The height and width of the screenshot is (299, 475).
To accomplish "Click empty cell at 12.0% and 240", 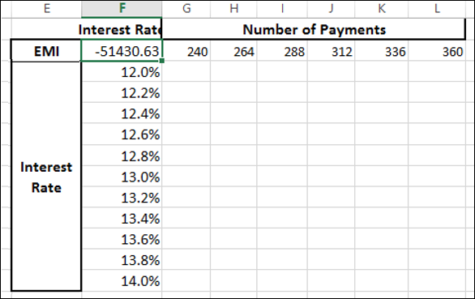I will click(x=186, y=72).
